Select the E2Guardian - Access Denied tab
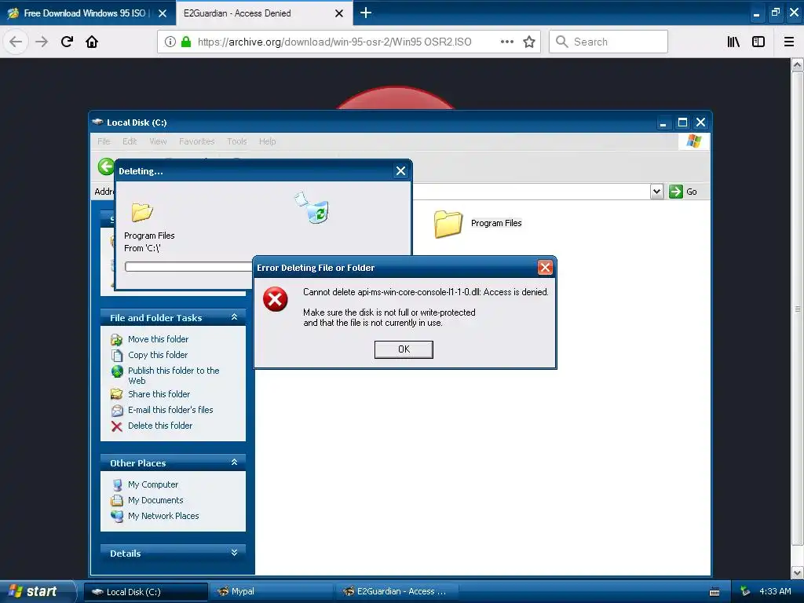This screenshot has width=804, height=603. [x=265, y=13]
